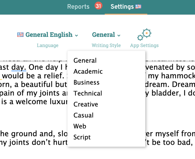Click the underlined word "day."
195x159 pixels.
coord(19,67)
